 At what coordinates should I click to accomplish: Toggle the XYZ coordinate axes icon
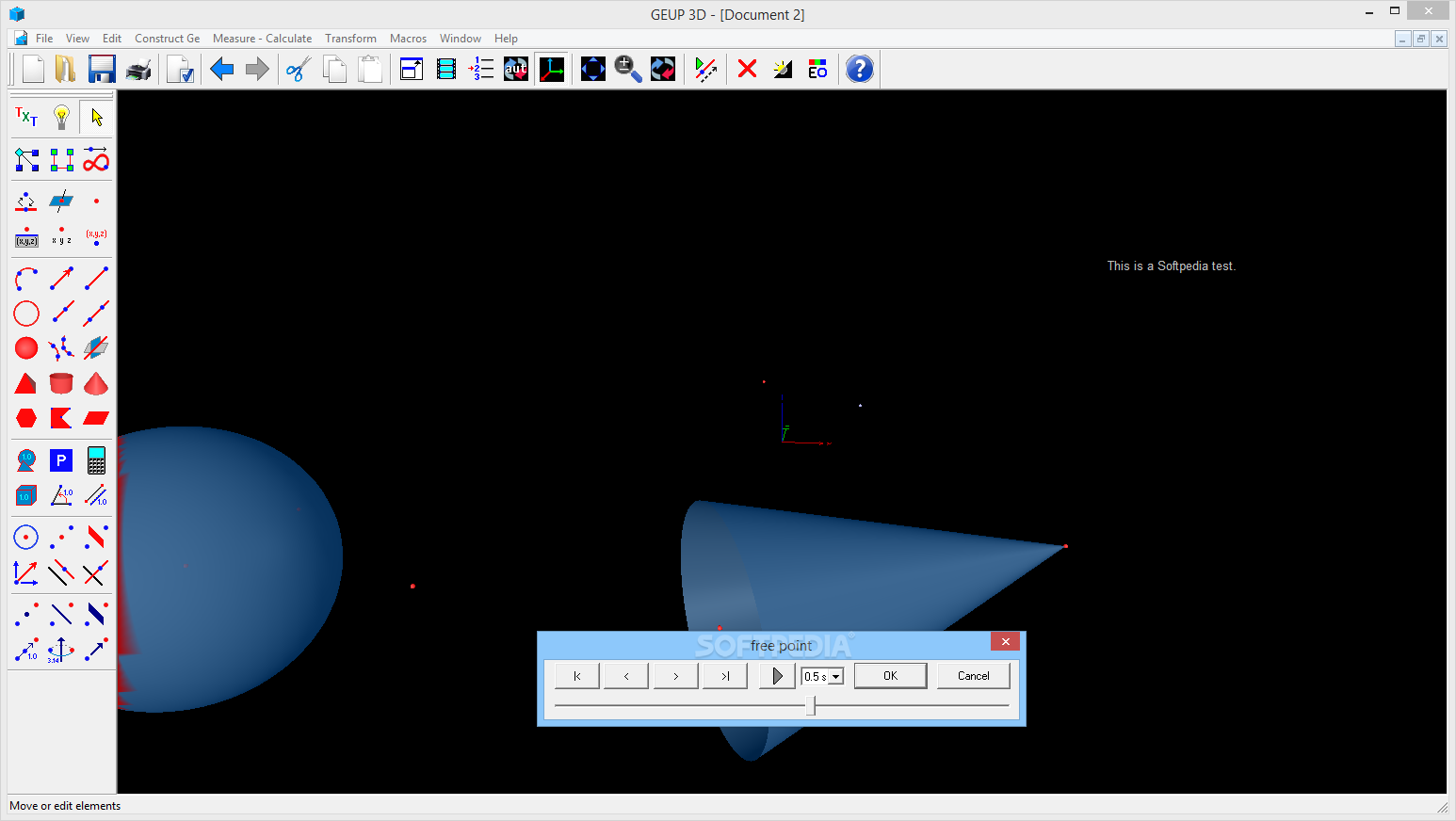pos(552,69)
